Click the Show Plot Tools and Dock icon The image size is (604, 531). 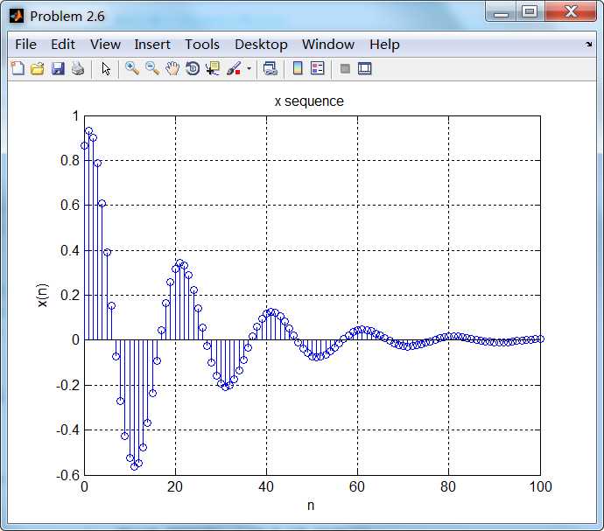coord(364,68)
